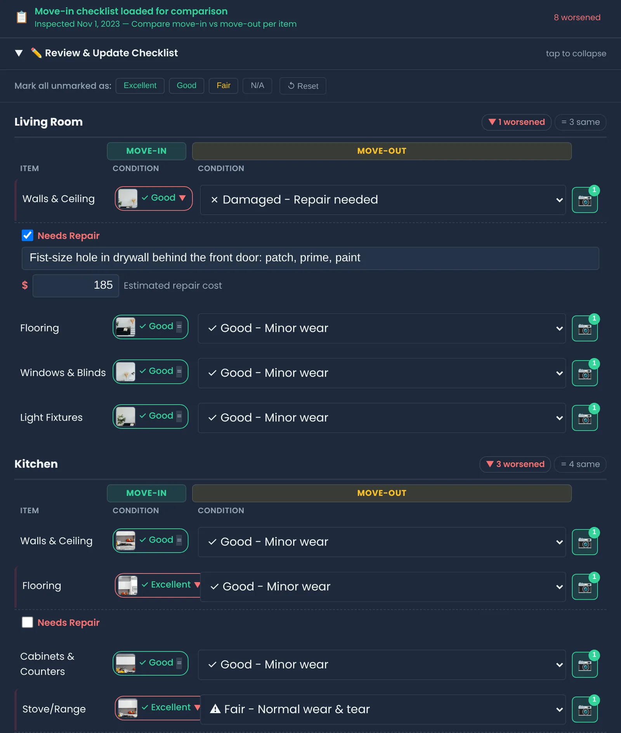Open camera for Kitchen Walls & Ceiling
Image resolution: width=621 pixels, height=733 pixels.
pos(585,542)
